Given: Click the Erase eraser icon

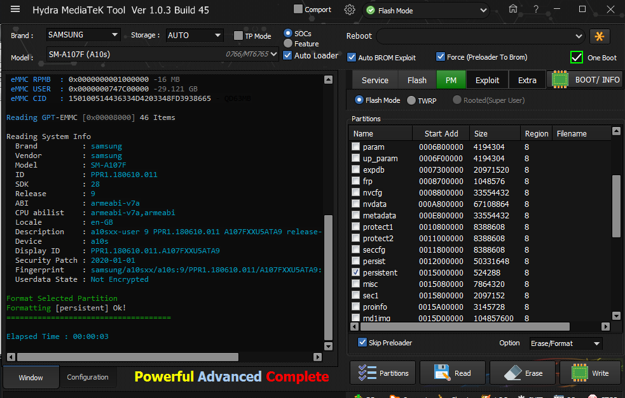Looking at the screenshot, I should pyautogui.click(x=513, y=373).
